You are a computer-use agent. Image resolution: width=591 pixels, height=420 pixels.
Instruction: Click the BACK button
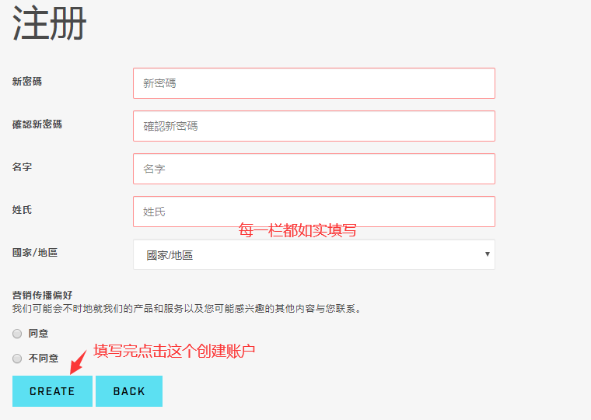[129, 391]
